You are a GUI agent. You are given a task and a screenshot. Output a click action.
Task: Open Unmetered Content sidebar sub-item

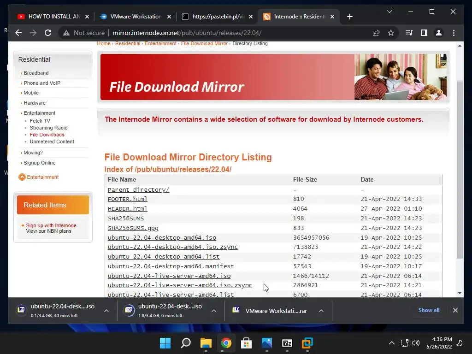[52, 142]
